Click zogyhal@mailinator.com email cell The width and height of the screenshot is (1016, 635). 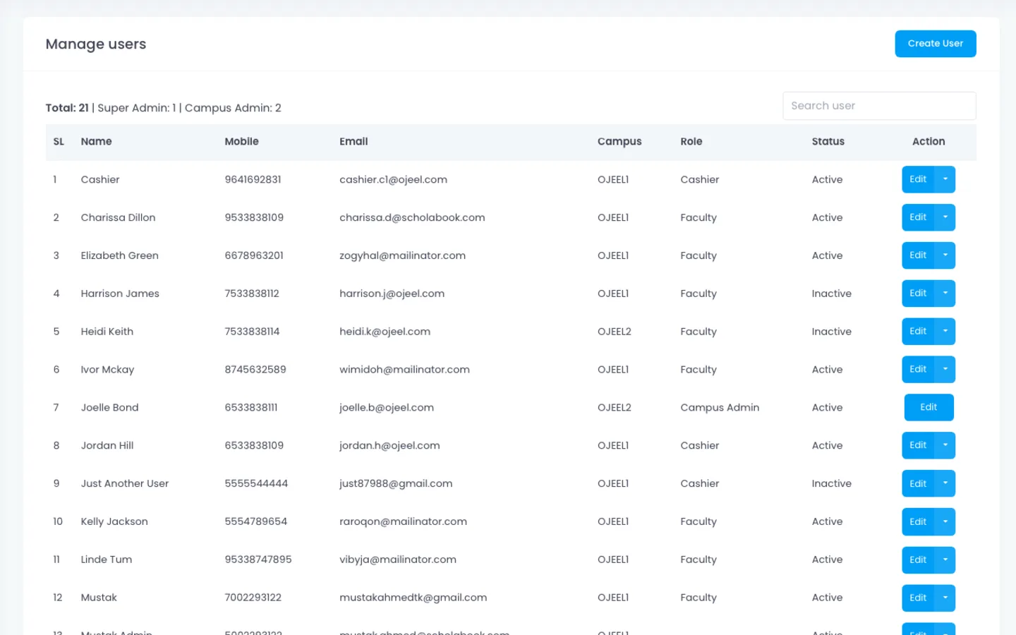(x=402, y=255)
